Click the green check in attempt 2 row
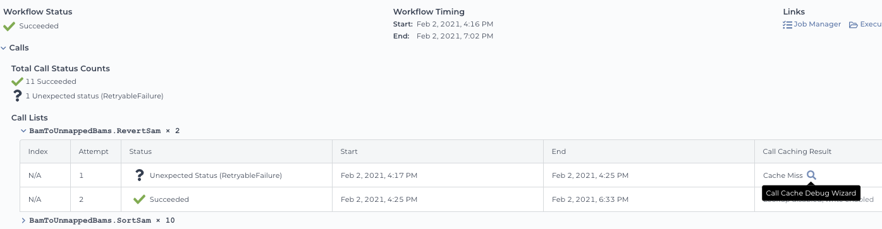Screen dimensions: 882x229 pyautogui.click(x=140, y=199)
